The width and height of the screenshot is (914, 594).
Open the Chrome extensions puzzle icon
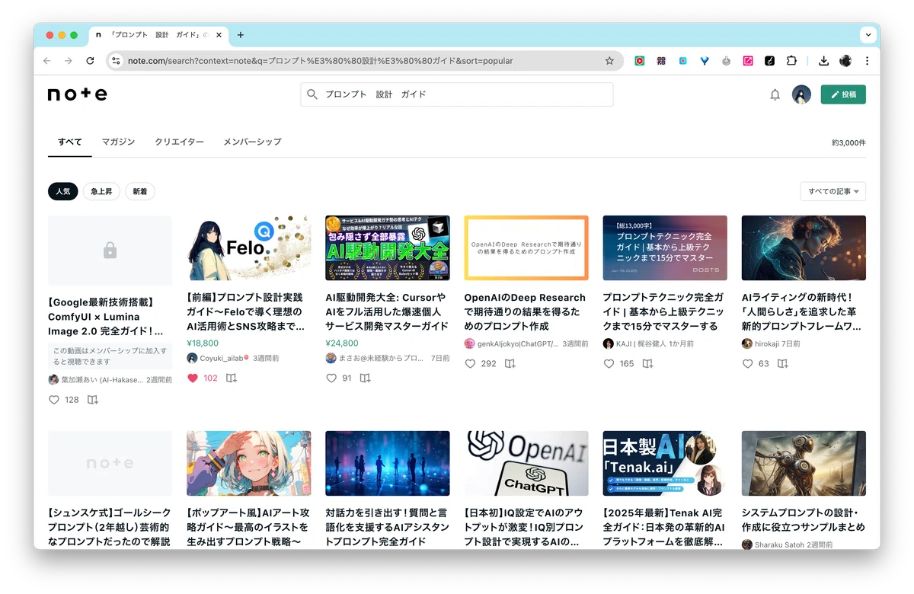tap(791, 61)
